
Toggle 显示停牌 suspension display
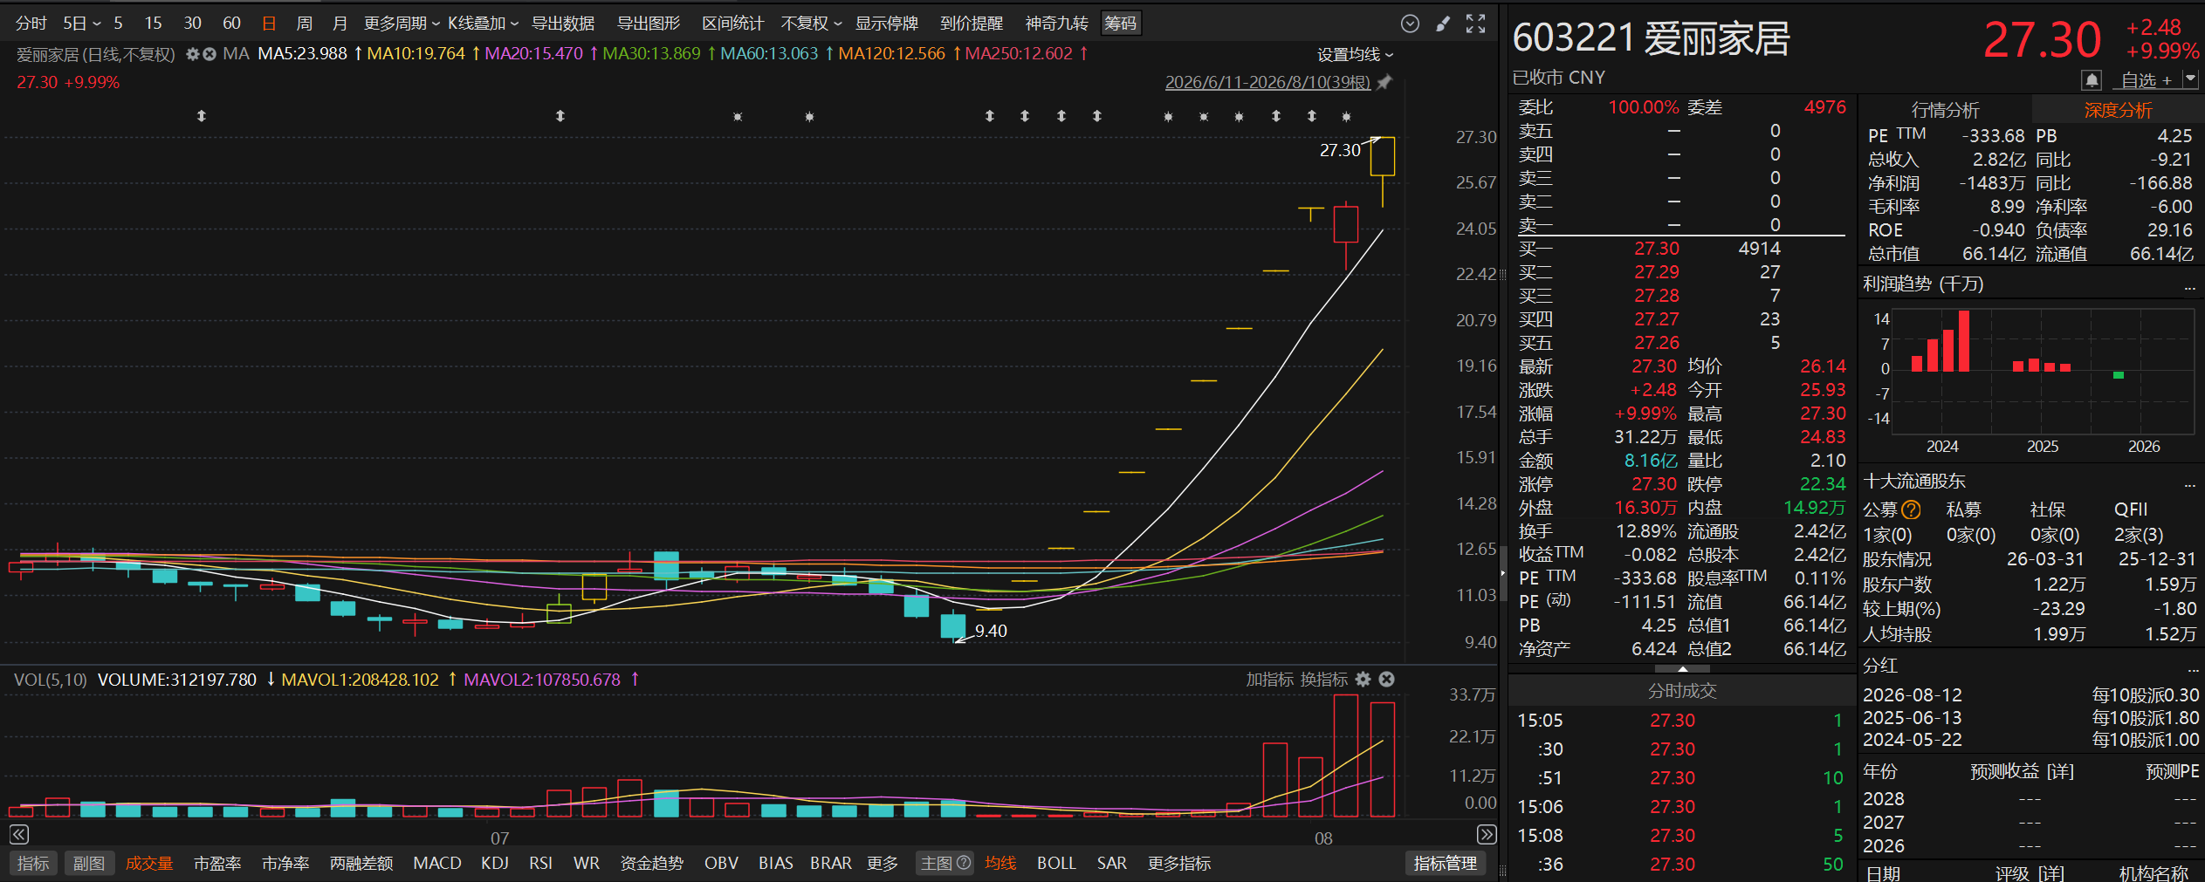tap(887, 24)
